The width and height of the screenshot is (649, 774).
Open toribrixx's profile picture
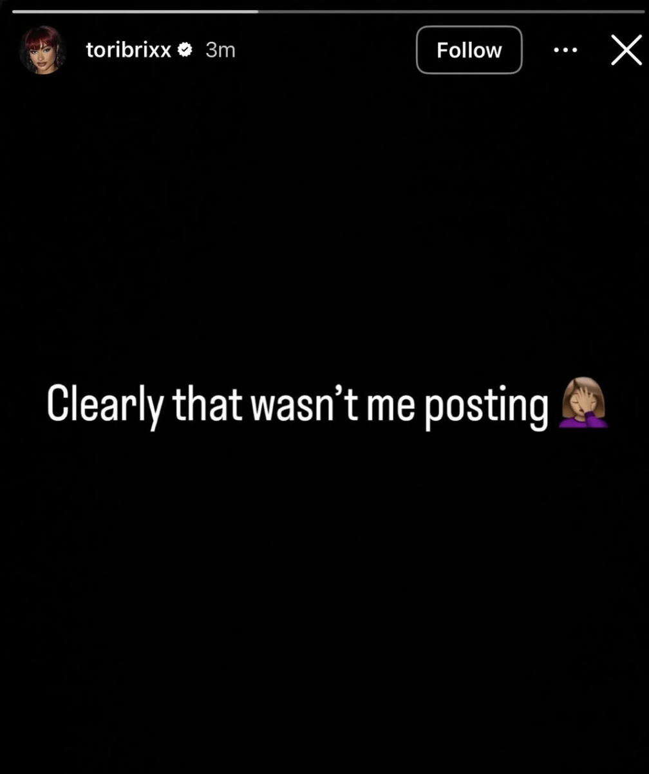(43, 50)
